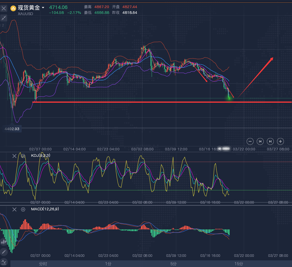This screenshot has width=292, height=267.
Task: Remove the KDJ indicator panel
Action: click(14, 156)
